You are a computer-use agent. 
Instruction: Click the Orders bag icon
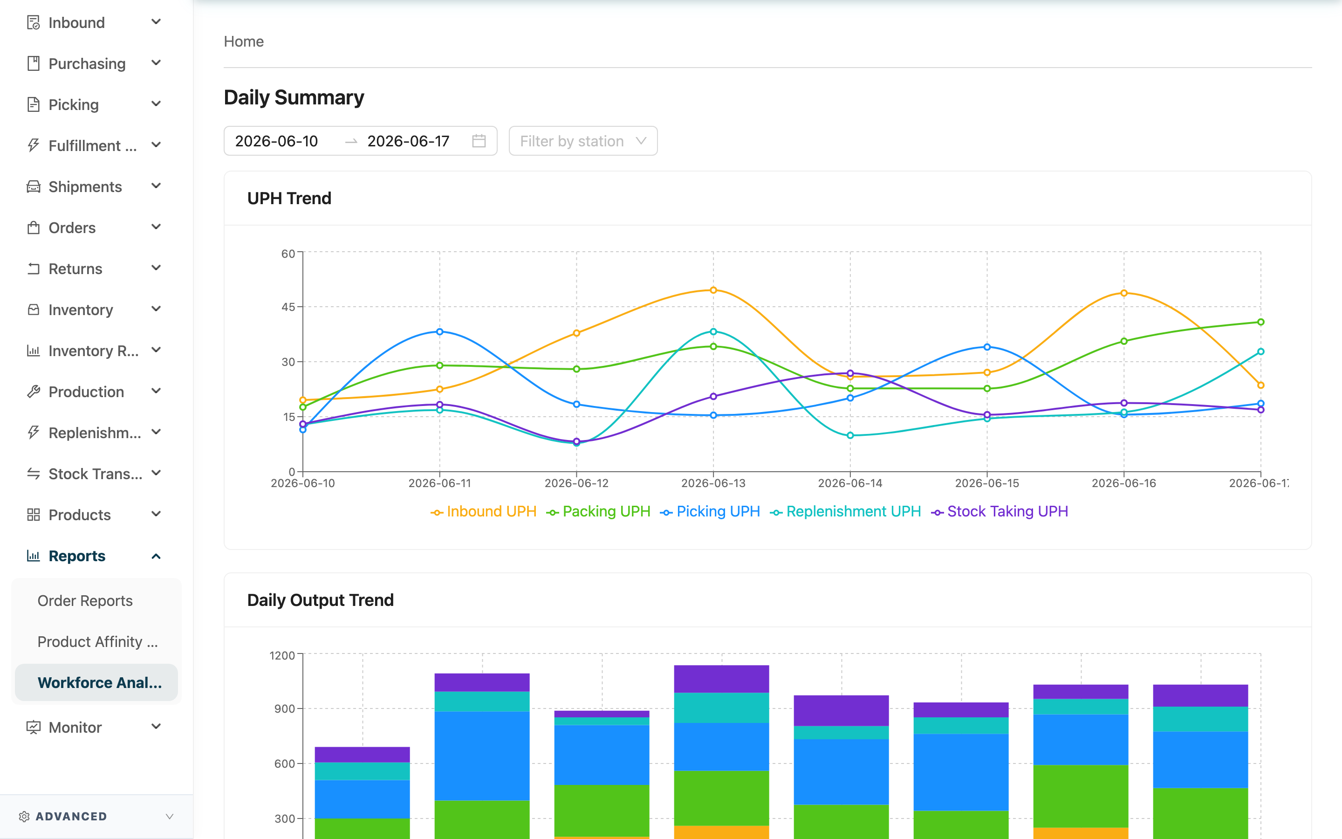tap(33, 228)
